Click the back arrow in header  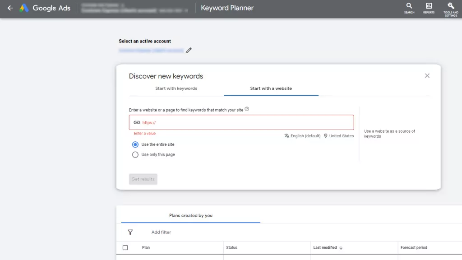10,8
